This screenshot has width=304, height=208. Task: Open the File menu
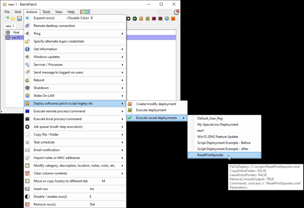tap(7, 12)
